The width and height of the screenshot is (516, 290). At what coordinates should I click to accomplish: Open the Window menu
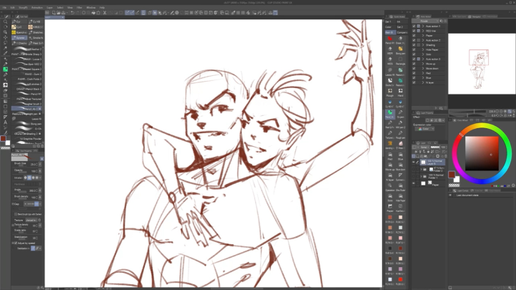(x=91, y=8)
